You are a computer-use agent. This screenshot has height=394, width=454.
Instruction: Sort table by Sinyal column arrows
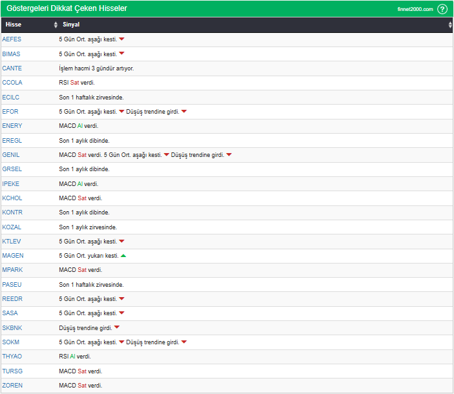point(449,25)
